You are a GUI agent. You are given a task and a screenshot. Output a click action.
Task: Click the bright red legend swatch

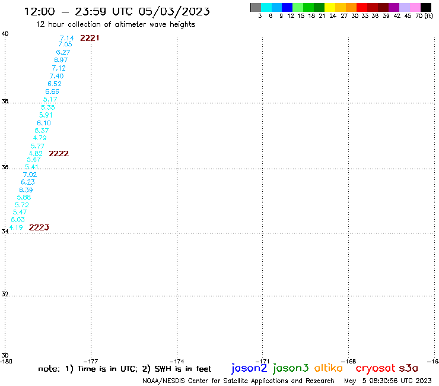pyautogui.click(x=362, y=7)
